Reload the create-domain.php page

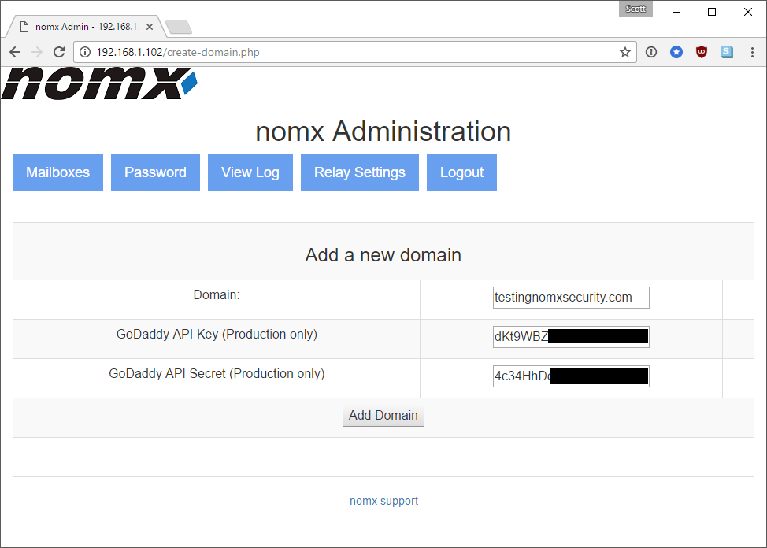click(59, 52)
